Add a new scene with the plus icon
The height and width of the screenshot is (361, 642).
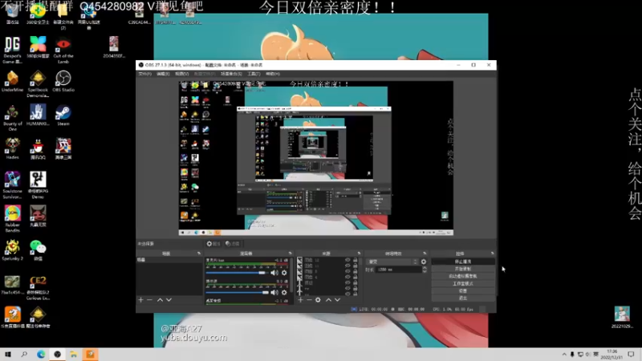(x=141, y=300)
